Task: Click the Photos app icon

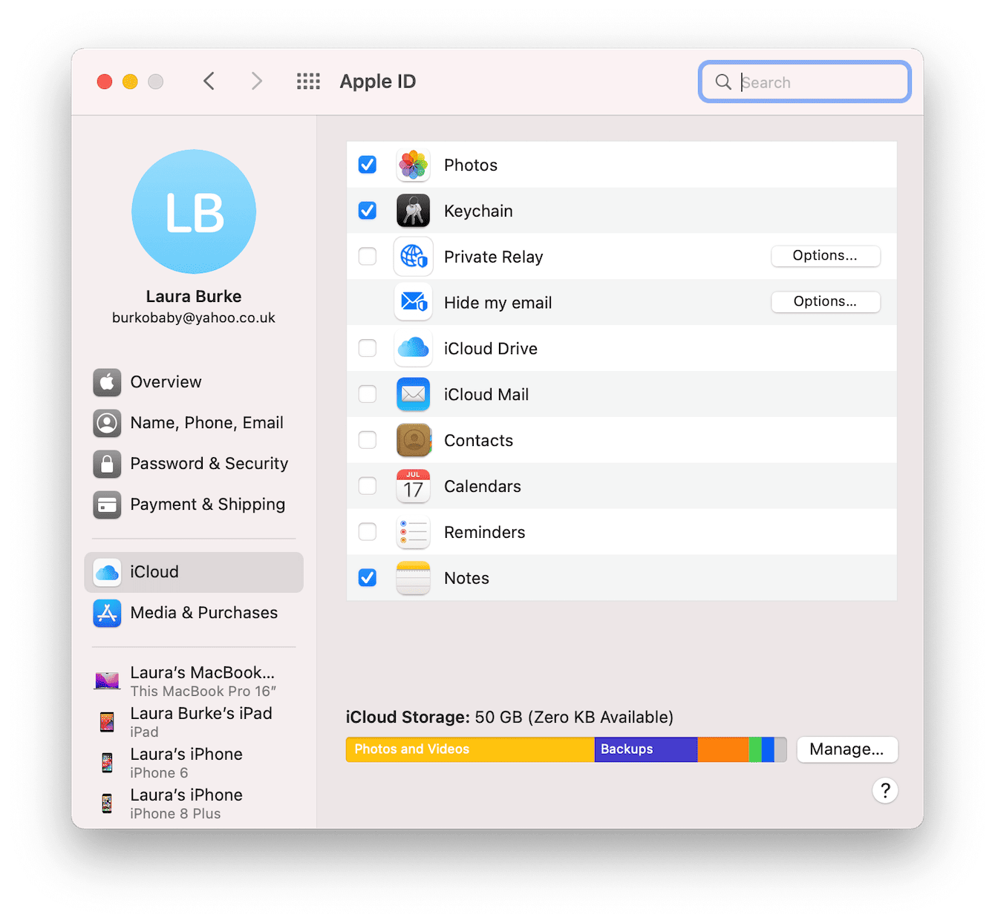Action: pyautogui.click(x=413, y=165)
